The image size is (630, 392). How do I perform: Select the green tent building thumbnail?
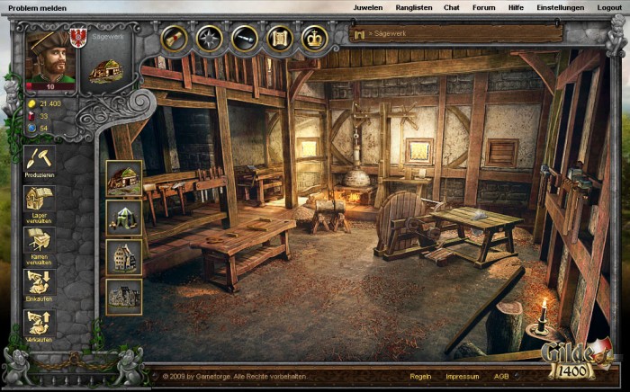124,218
